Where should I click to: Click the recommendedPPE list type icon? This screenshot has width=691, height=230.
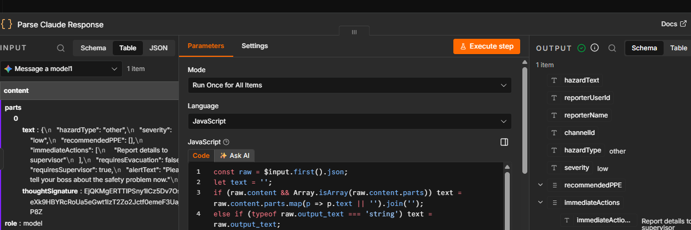click(554, 185)
